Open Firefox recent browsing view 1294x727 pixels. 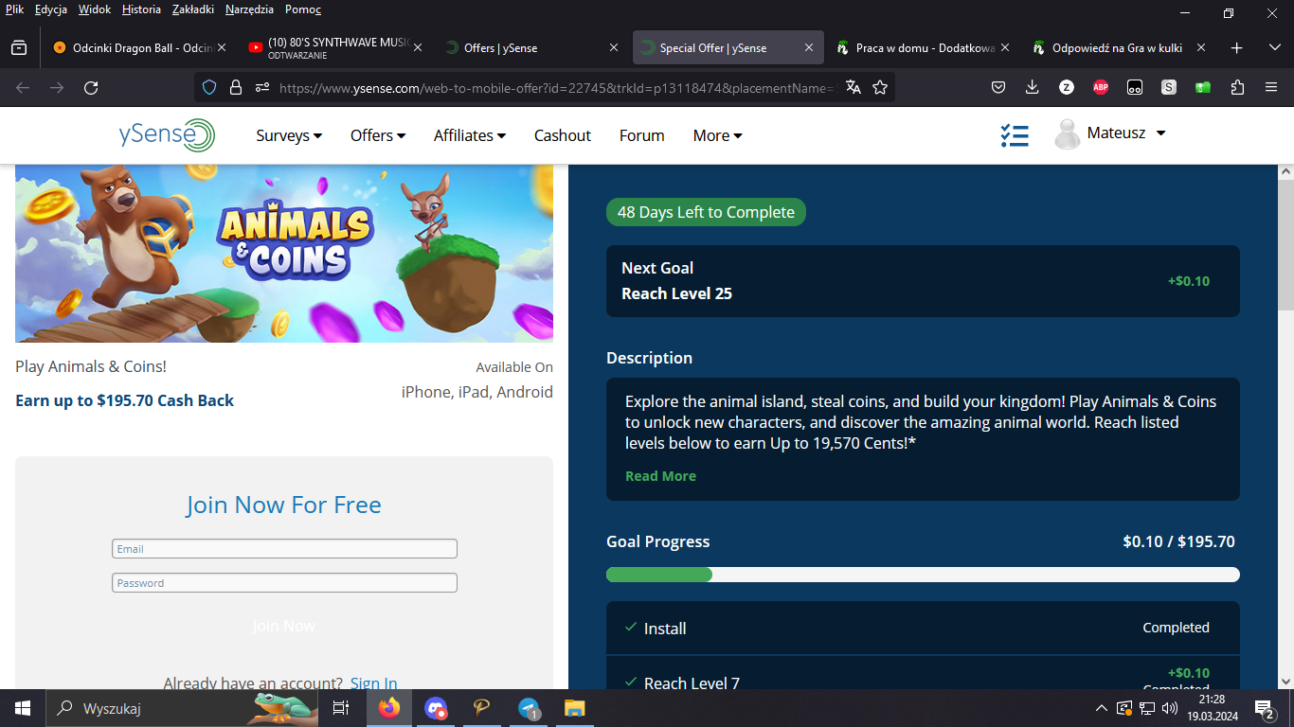pos(19,47)
